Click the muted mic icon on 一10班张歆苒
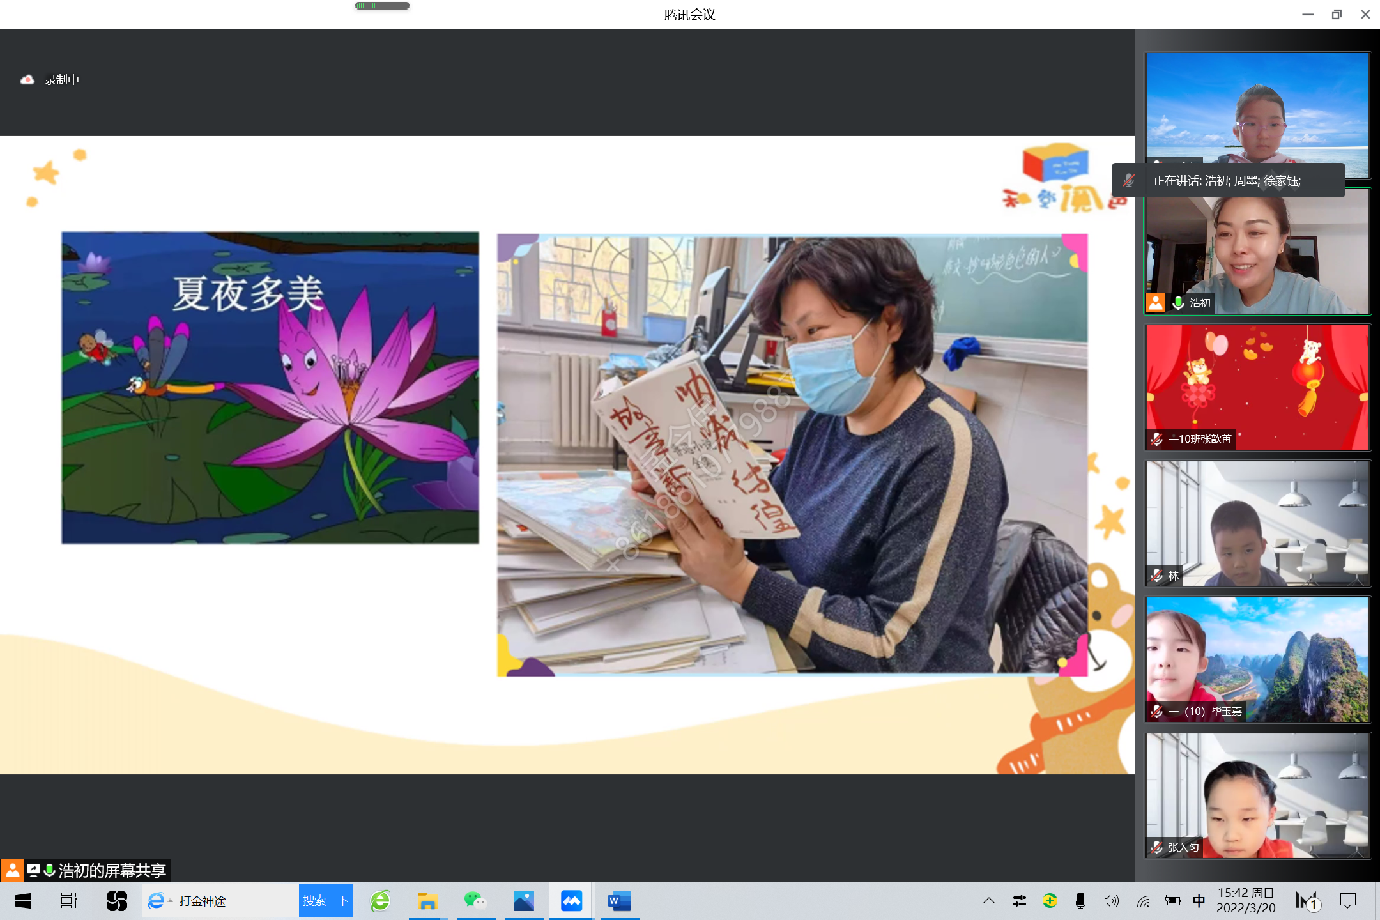Viewport: 1380px width, 920px height. 1157,439
